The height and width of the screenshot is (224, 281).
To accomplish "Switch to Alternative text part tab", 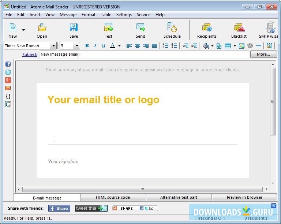I will [x=179, y=197].
